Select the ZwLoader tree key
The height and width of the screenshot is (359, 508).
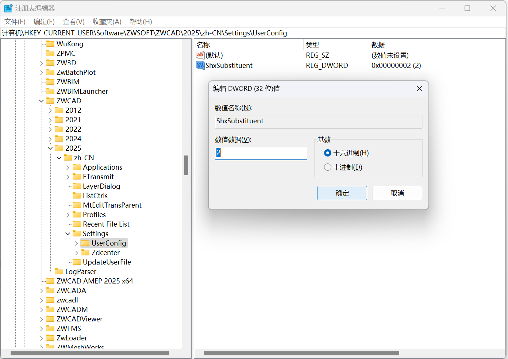coord(72,338)
